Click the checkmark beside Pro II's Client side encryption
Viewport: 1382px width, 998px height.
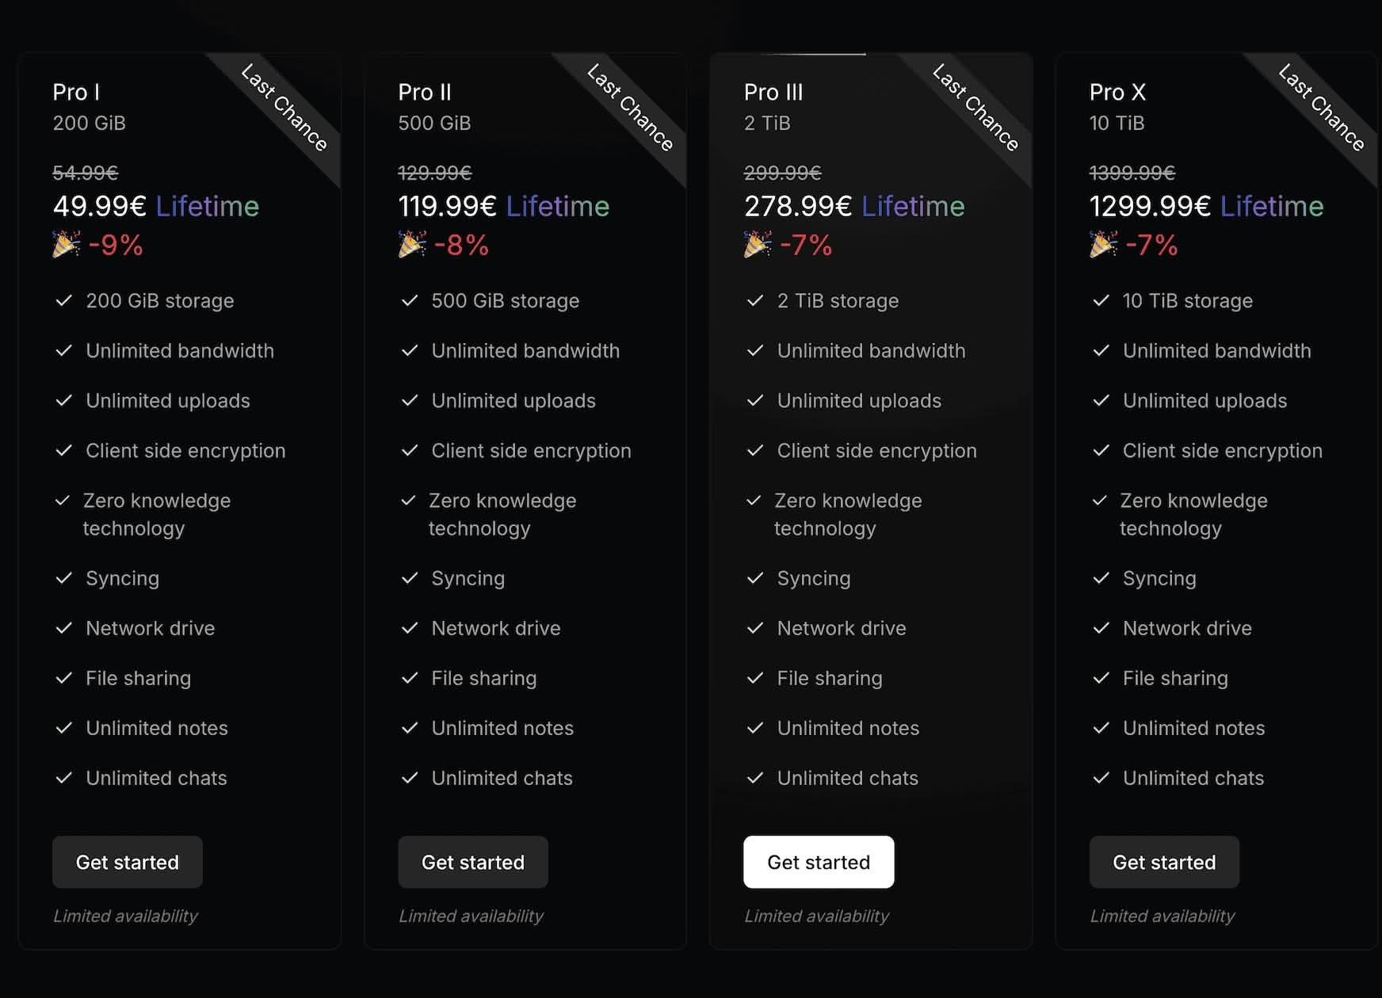[x=410, y=451]
